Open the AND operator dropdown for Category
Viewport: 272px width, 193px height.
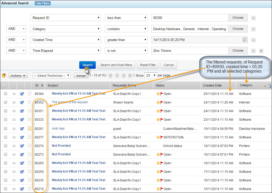16,29
